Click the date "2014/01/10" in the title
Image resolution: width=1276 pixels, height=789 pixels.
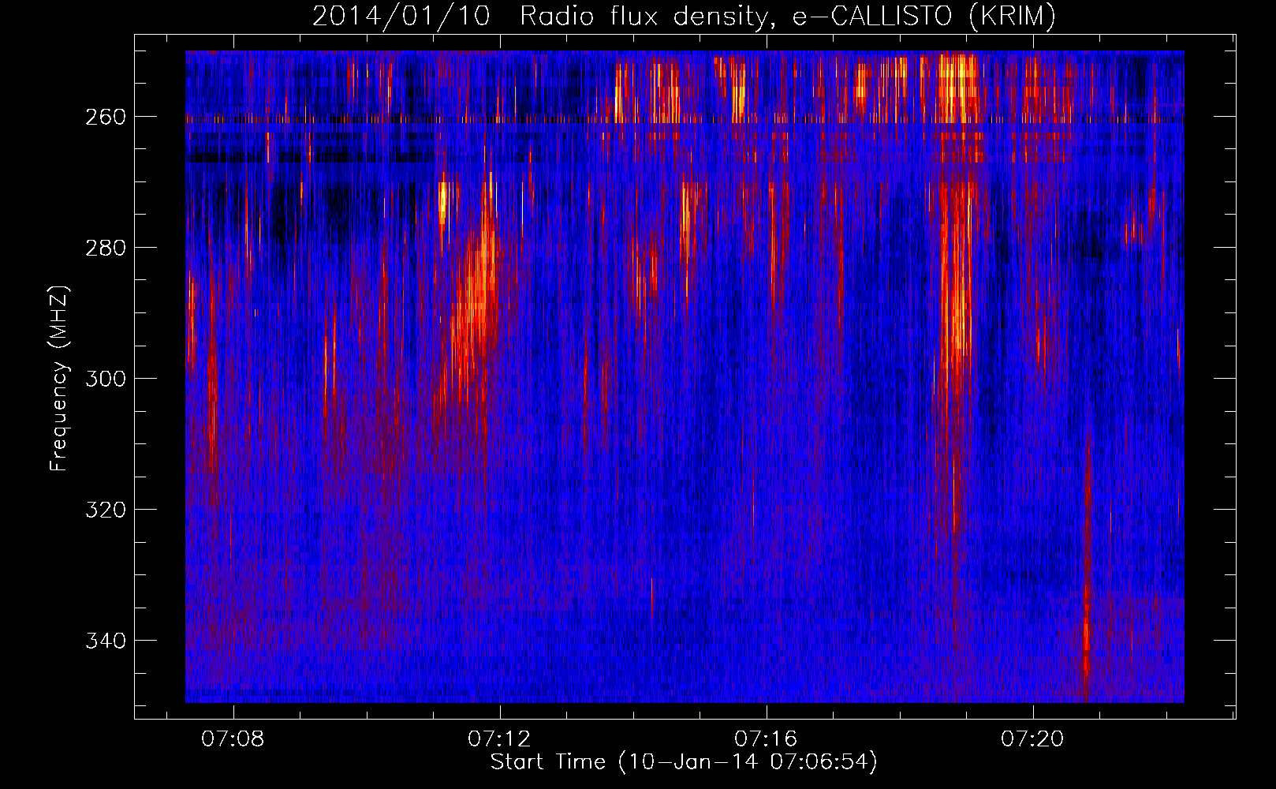(401, 16)
